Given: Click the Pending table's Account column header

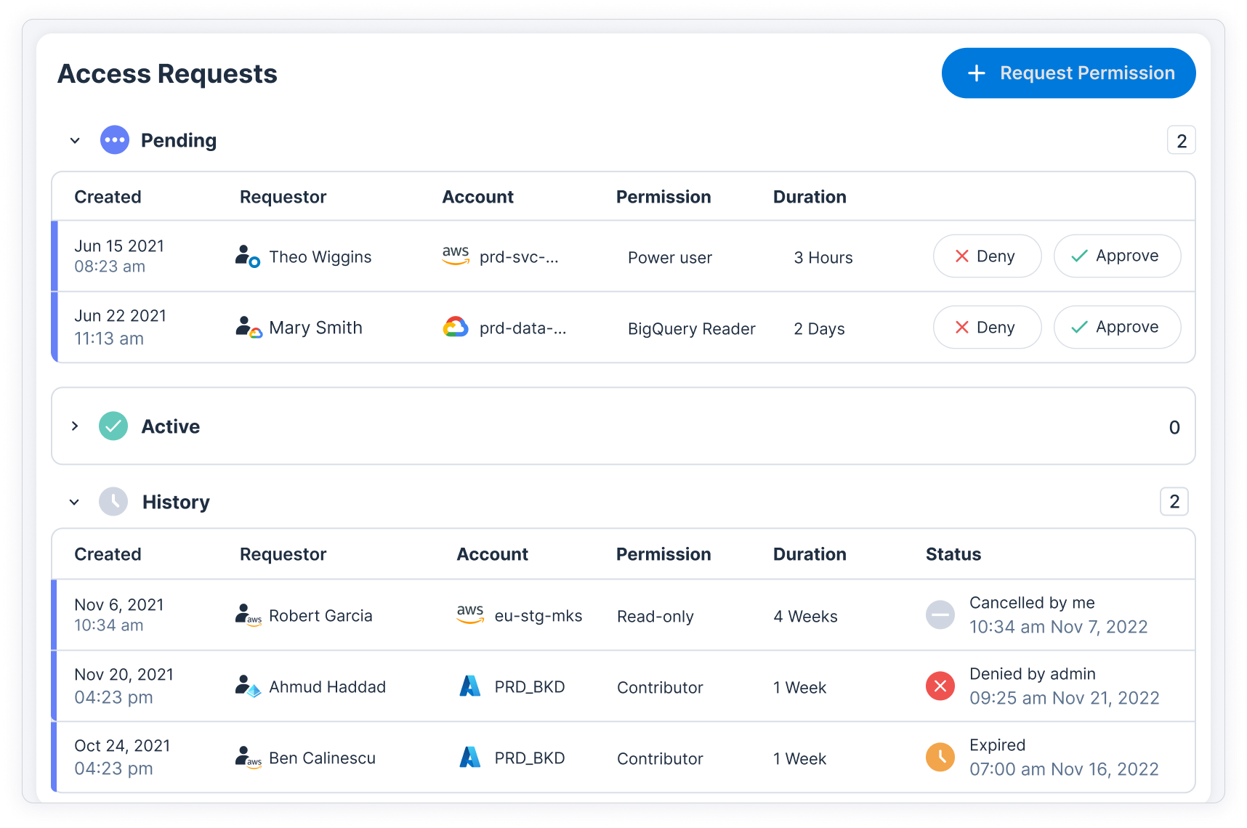Looking at the screenshot, I should click(x=477, y=197).
